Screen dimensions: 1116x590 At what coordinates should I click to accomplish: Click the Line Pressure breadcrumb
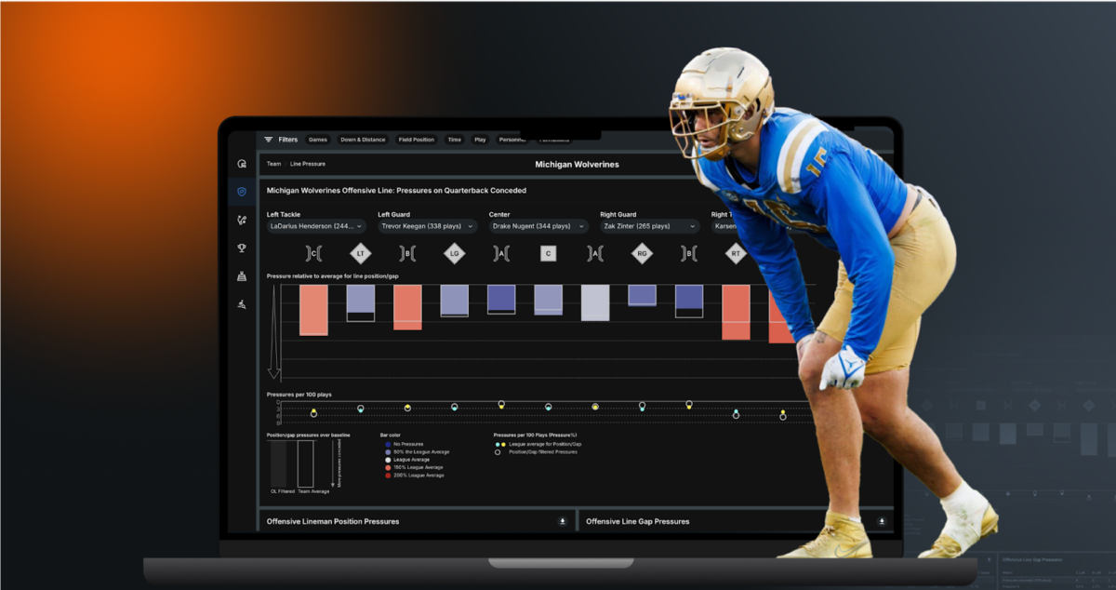[x=307, y=164]
